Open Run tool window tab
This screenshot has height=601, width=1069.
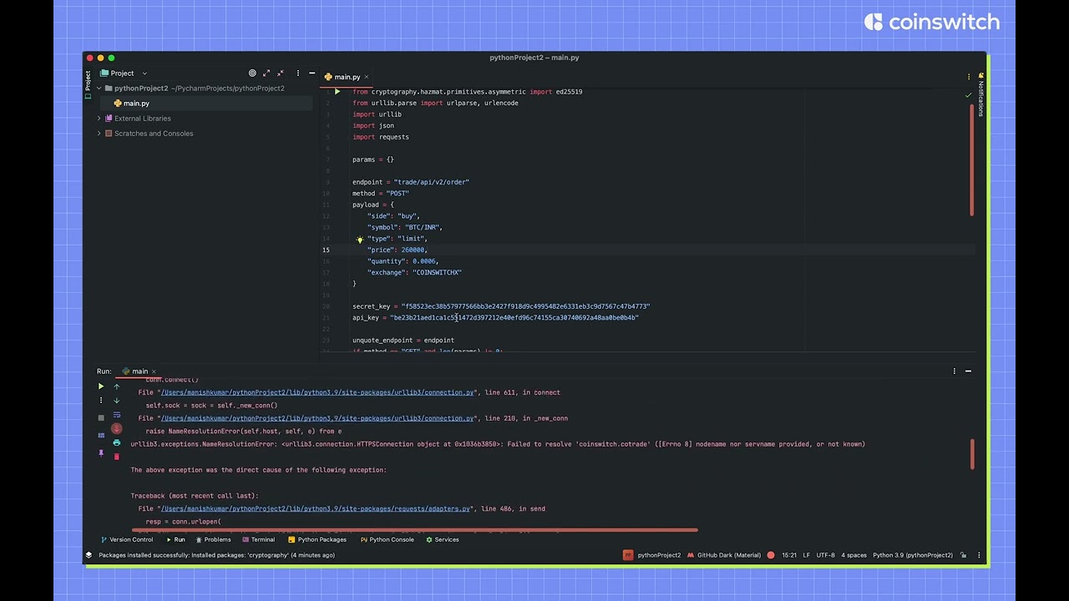point(175,540)
